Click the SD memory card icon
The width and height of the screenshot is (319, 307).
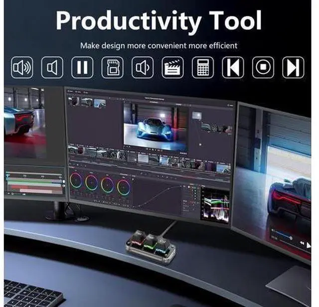tap(112, 67)
